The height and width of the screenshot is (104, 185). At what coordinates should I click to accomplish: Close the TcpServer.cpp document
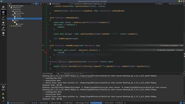pyautogui.click(x=72, y=4)
